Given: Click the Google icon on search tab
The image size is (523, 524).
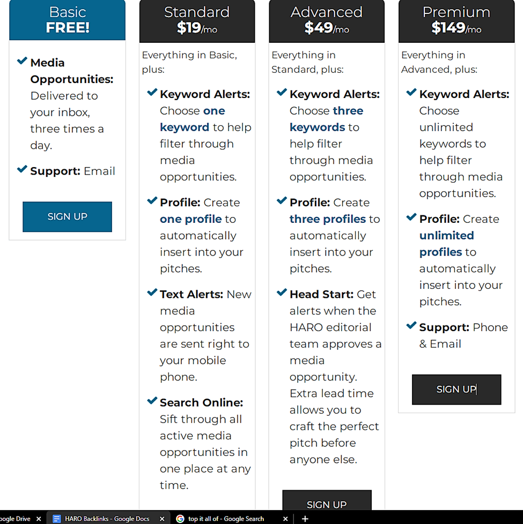Looking at the screenshot, I should click(180, 519).
